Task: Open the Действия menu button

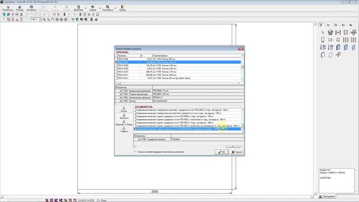Action: pyautogui.click(x=79, y=8)
